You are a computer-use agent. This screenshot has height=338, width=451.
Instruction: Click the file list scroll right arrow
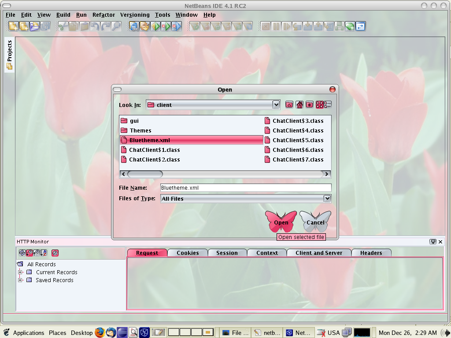[326, 174]
